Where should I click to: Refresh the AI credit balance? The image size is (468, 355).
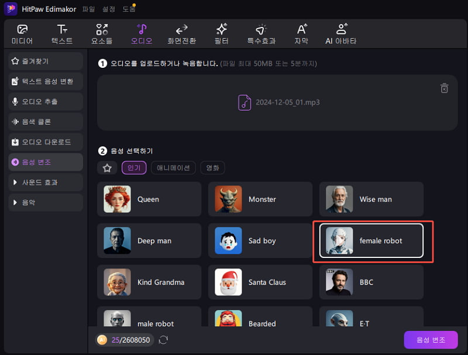click(x=163, y=340)
